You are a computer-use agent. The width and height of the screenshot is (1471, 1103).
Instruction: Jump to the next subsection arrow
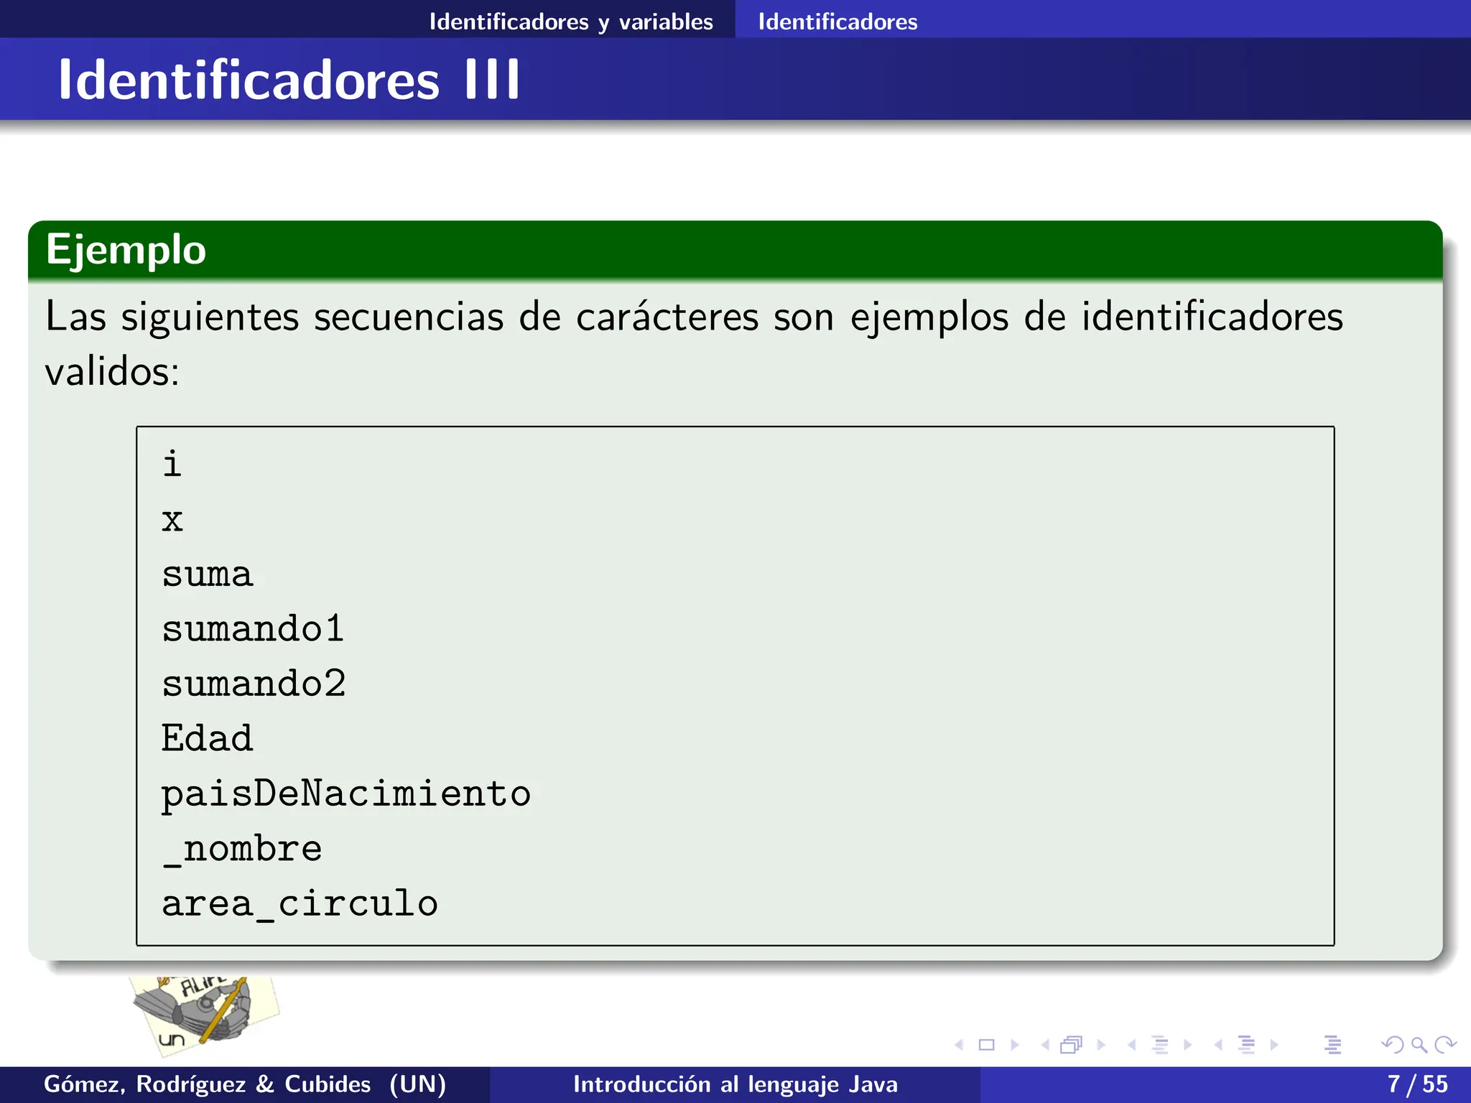pyautogui.click(x=1188, y=1045)
